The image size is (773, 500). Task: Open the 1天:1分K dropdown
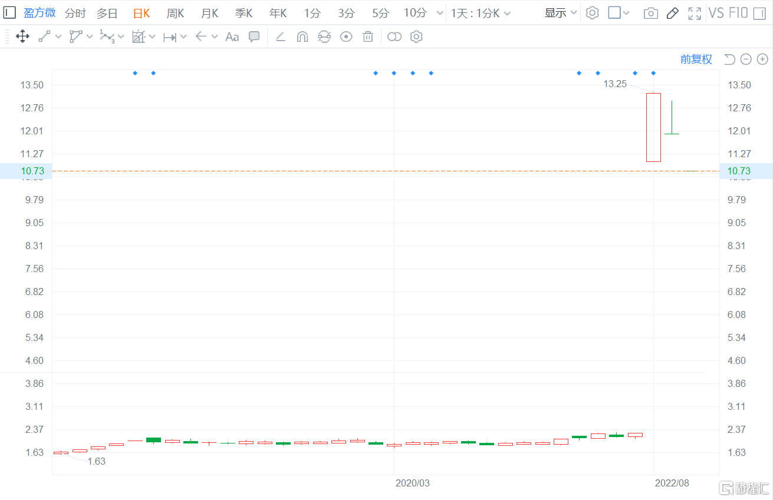pos(481,13)
